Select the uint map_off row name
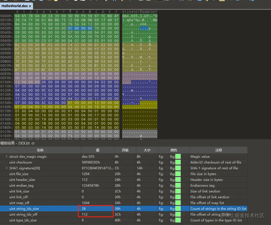 pyautogui.click(x=19, y=203)
